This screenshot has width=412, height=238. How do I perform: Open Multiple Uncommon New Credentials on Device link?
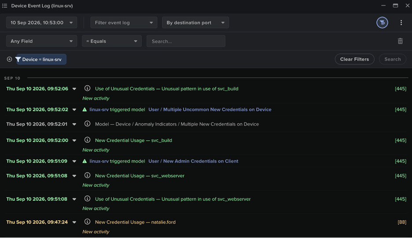(210, 110)
